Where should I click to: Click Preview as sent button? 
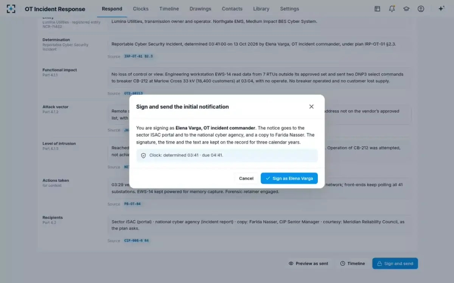click(x=308, y=263)
